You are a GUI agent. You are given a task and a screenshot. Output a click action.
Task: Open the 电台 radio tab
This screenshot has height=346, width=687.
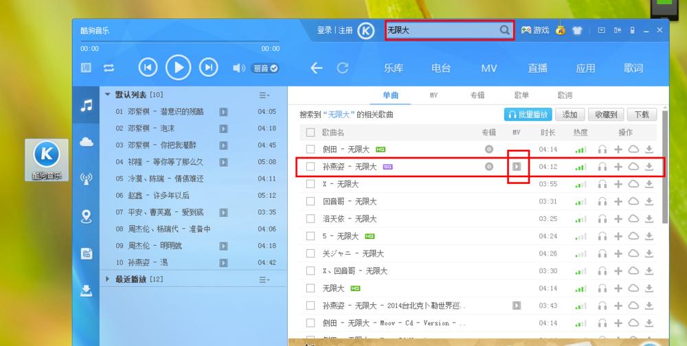click(x=441, y=69)
